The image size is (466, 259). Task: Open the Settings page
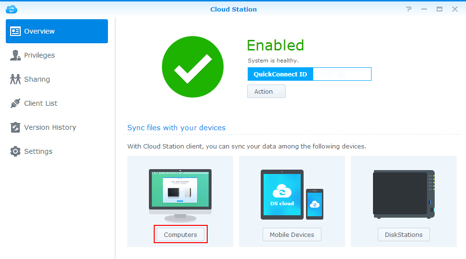pos(38,151)
